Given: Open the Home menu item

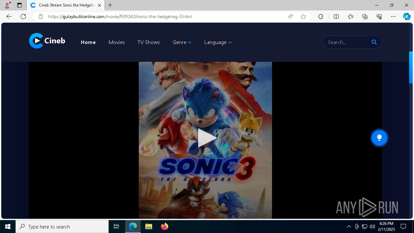Looking at the screenshot, I should (88, 42).
